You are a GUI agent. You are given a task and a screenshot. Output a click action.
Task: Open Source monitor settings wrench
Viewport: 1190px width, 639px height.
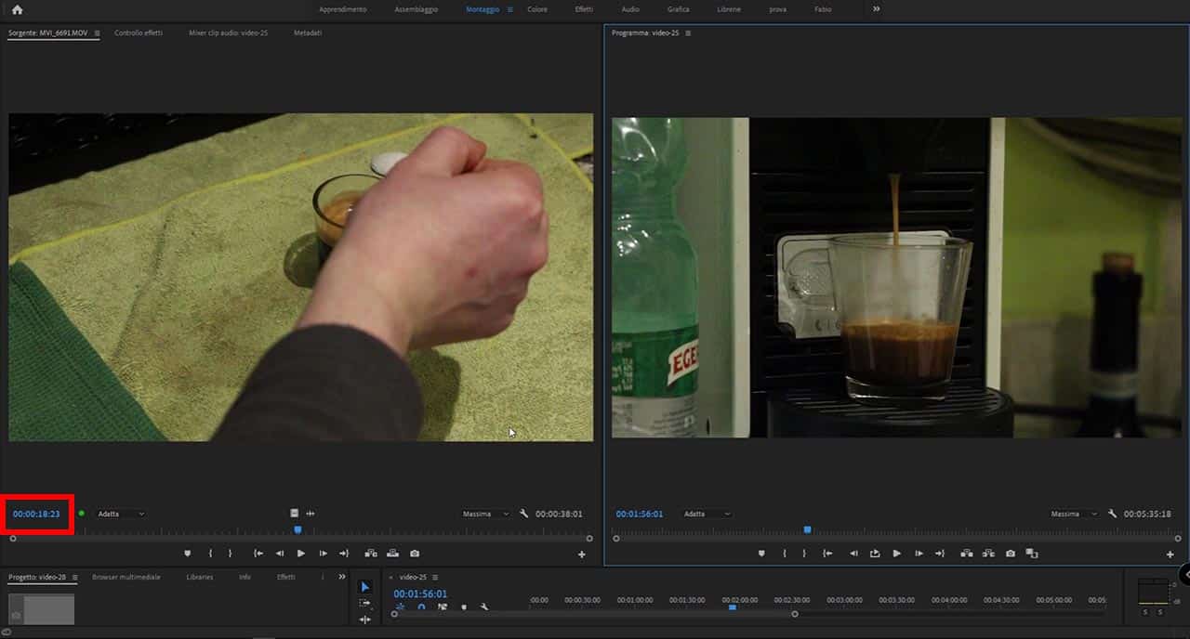click(523, 514)
